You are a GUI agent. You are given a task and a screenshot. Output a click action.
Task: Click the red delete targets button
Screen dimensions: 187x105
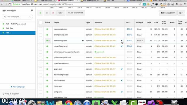point(53,13)
